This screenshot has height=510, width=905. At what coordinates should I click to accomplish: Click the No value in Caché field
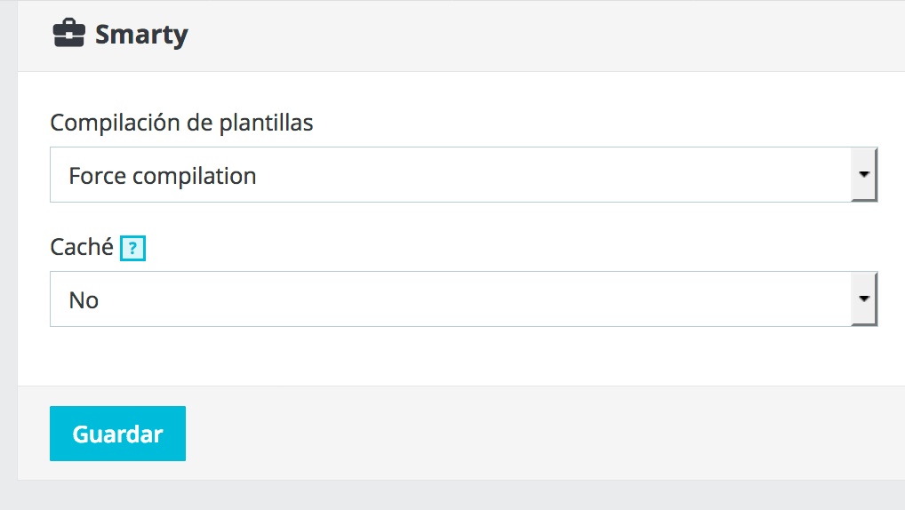(x=84, y=300)
